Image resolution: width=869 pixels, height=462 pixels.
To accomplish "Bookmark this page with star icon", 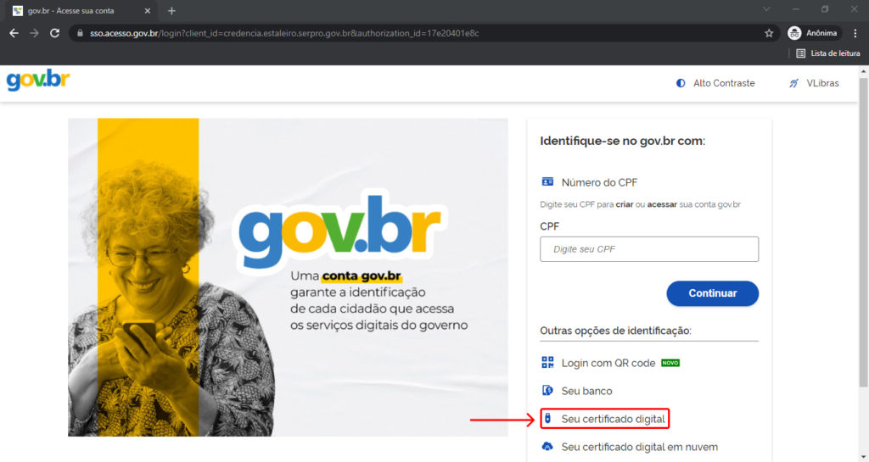I will pos(769,33).
